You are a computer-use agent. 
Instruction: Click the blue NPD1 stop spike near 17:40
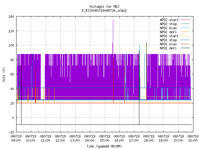tap(145, 70)
